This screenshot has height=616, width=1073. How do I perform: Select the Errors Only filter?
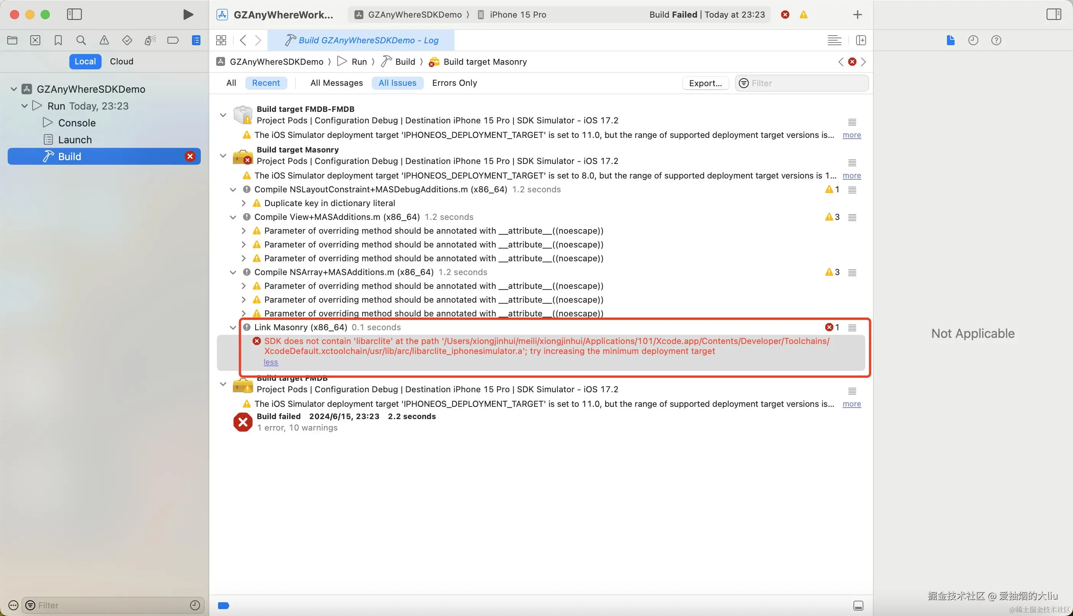tap(454, 83)
